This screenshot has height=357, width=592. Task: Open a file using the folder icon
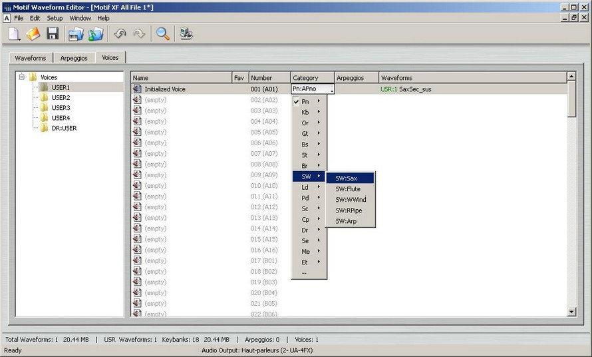pos(33,34)
